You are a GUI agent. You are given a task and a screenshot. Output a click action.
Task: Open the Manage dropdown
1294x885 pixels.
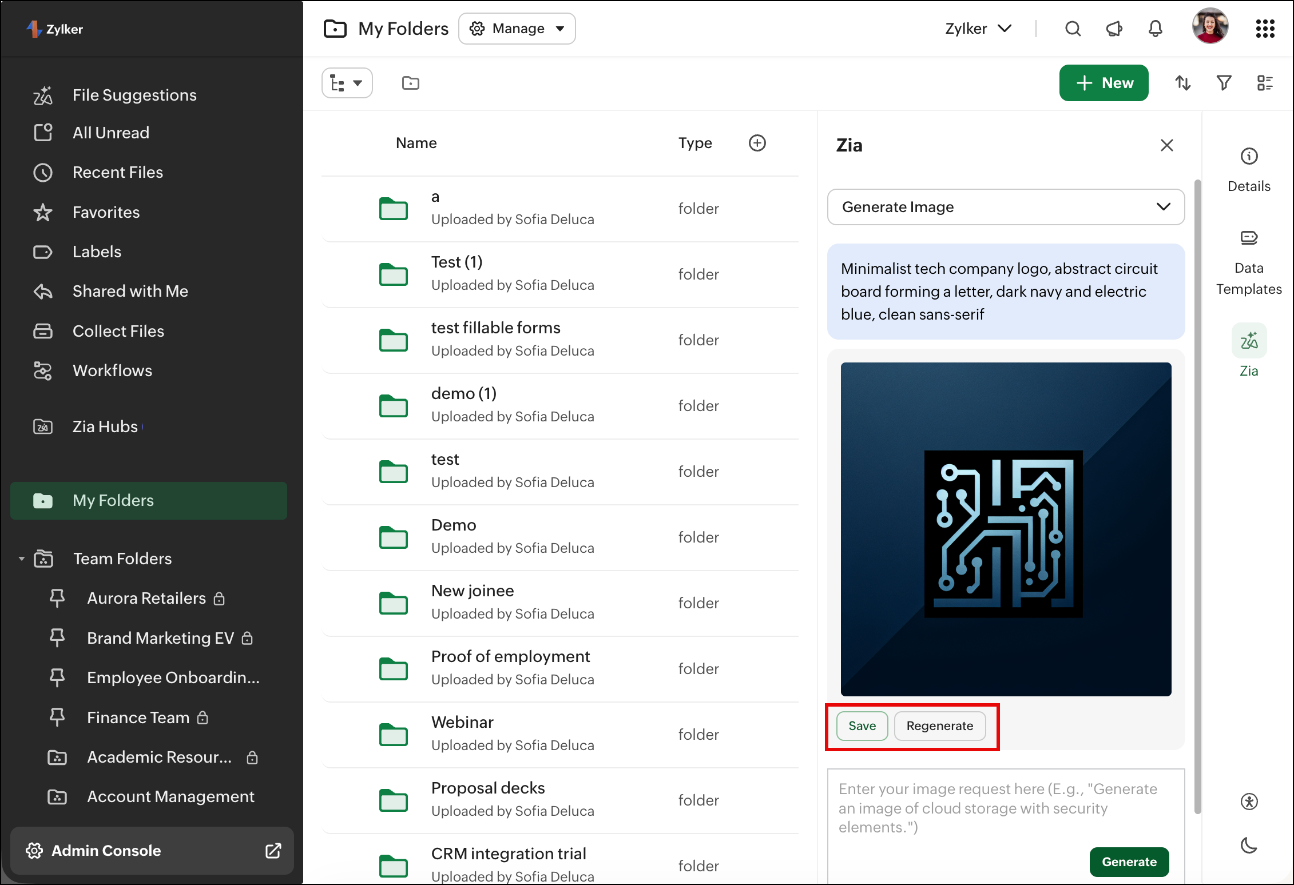[517, 29]
